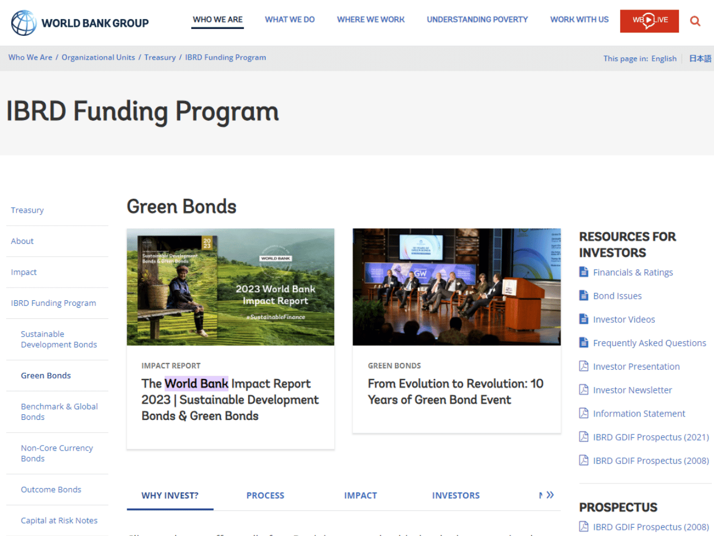This screenshot has width=714, height=536.
Task: Open IBRD Funding Program sidebar link
Action: pos(54,303)
